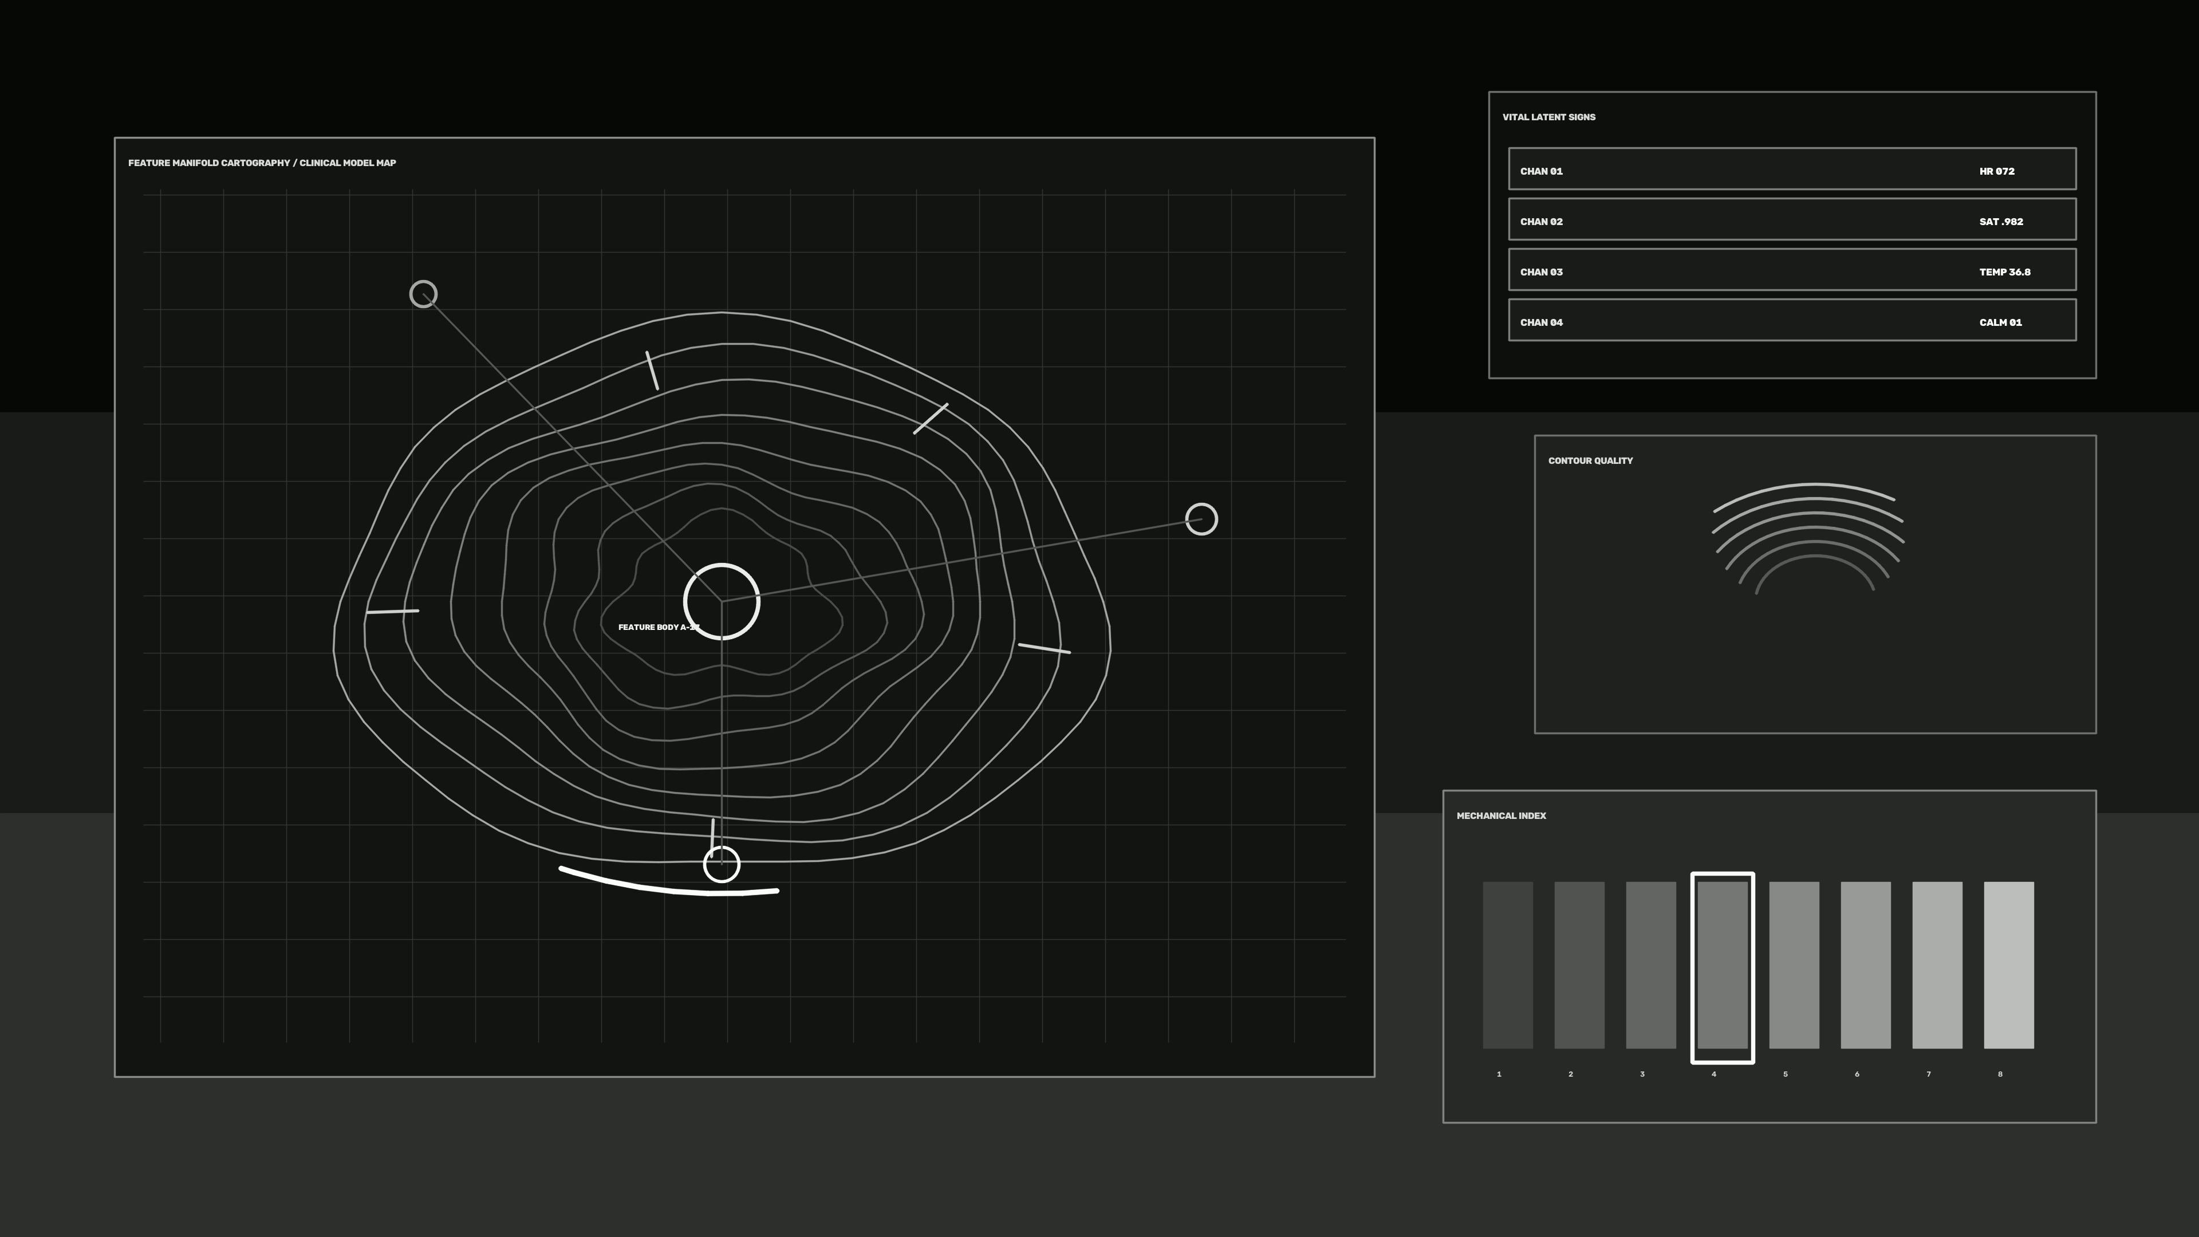Click the TEMP 36.8 reading

(2004, 273)
